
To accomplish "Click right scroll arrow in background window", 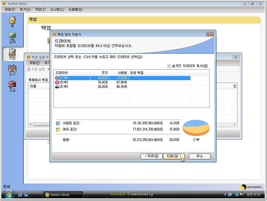I will click(235, 124).
